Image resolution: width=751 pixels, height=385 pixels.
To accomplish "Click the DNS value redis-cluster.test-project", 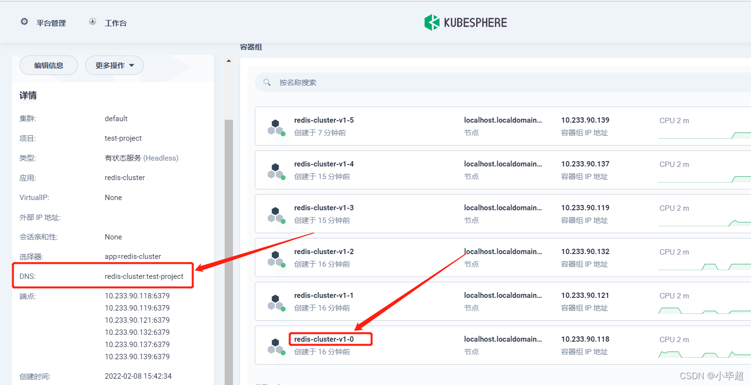I will tap(144, 276).
